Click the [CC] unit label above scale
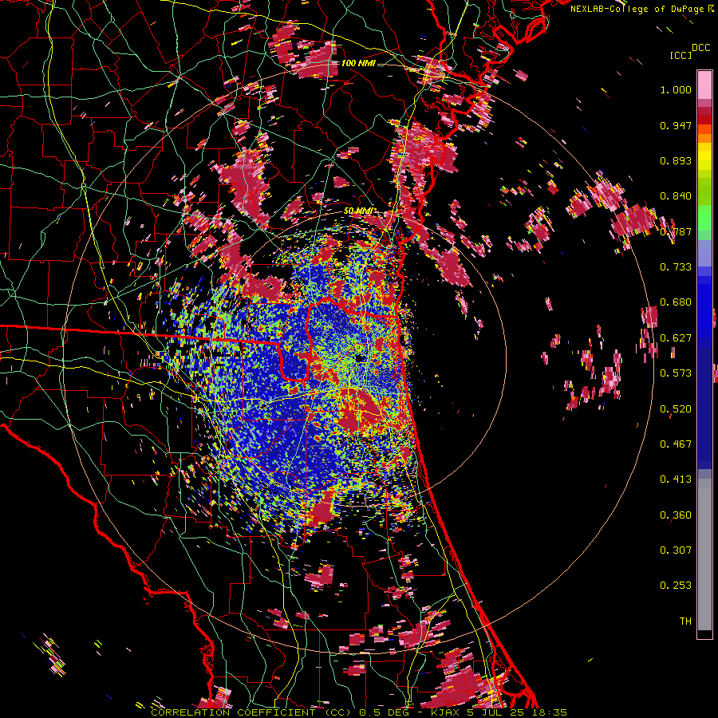Screen dimensions: 718x718 681,55
